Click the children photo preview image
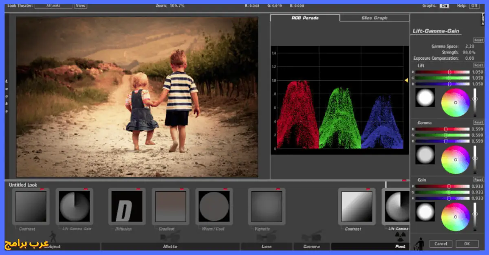Image resolution: width=489 pixels, height=255 pixels. (x=137, y=97)
